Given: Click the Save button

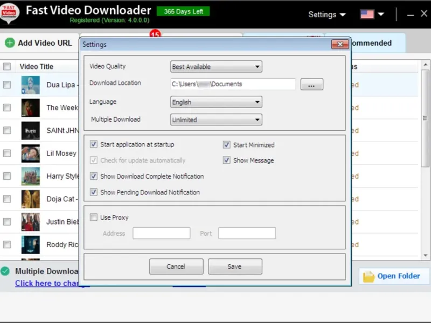Looking at the screenshot, I should (235, 266).
